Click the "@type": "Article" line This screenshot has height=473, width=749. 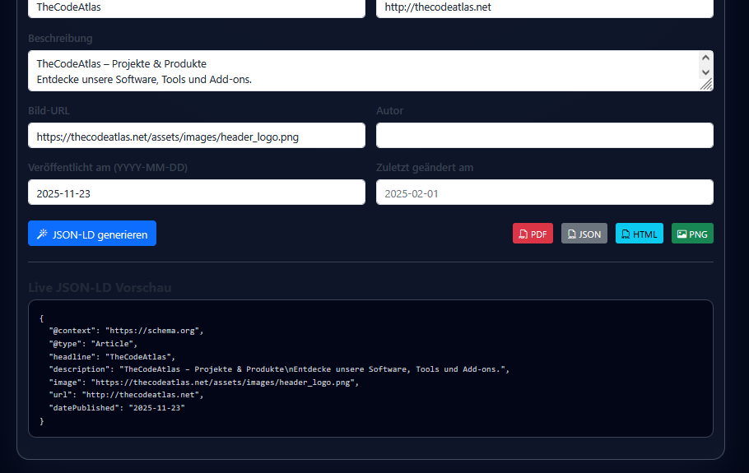tap(93, 344)
